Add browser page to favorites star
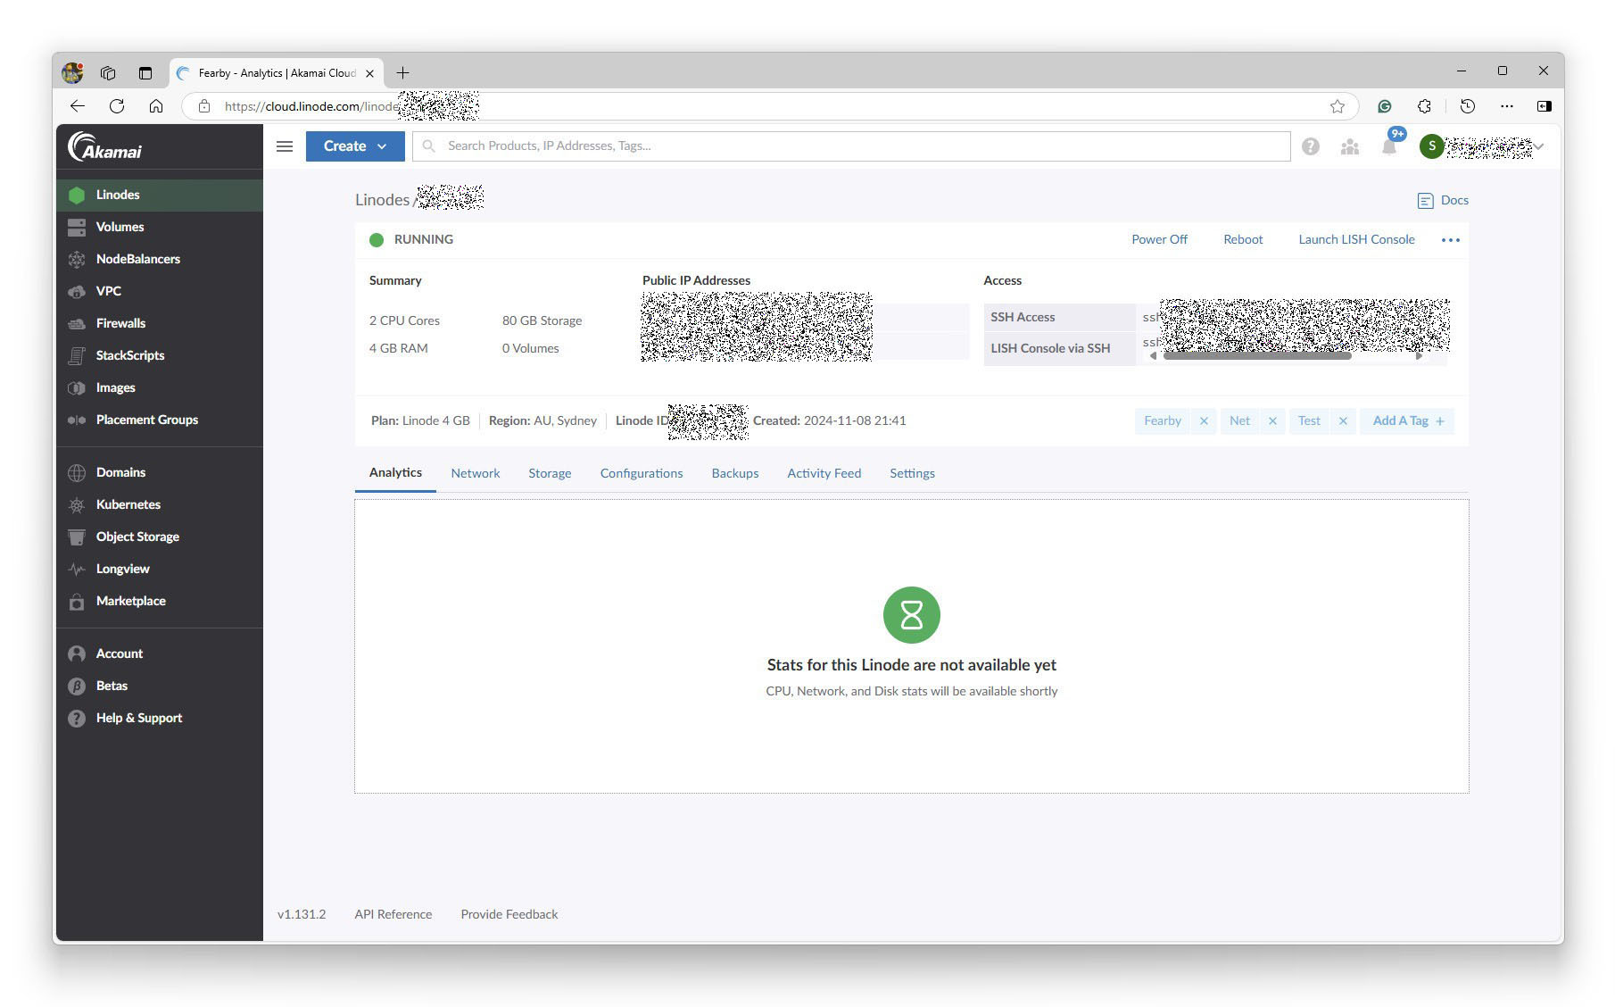Image resolution: width=1615 pixels, height=1007 pixels. coord(1338,106)
